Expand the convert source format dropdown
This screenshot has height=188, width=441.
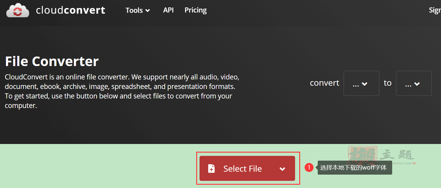click(x=361, y=83)
